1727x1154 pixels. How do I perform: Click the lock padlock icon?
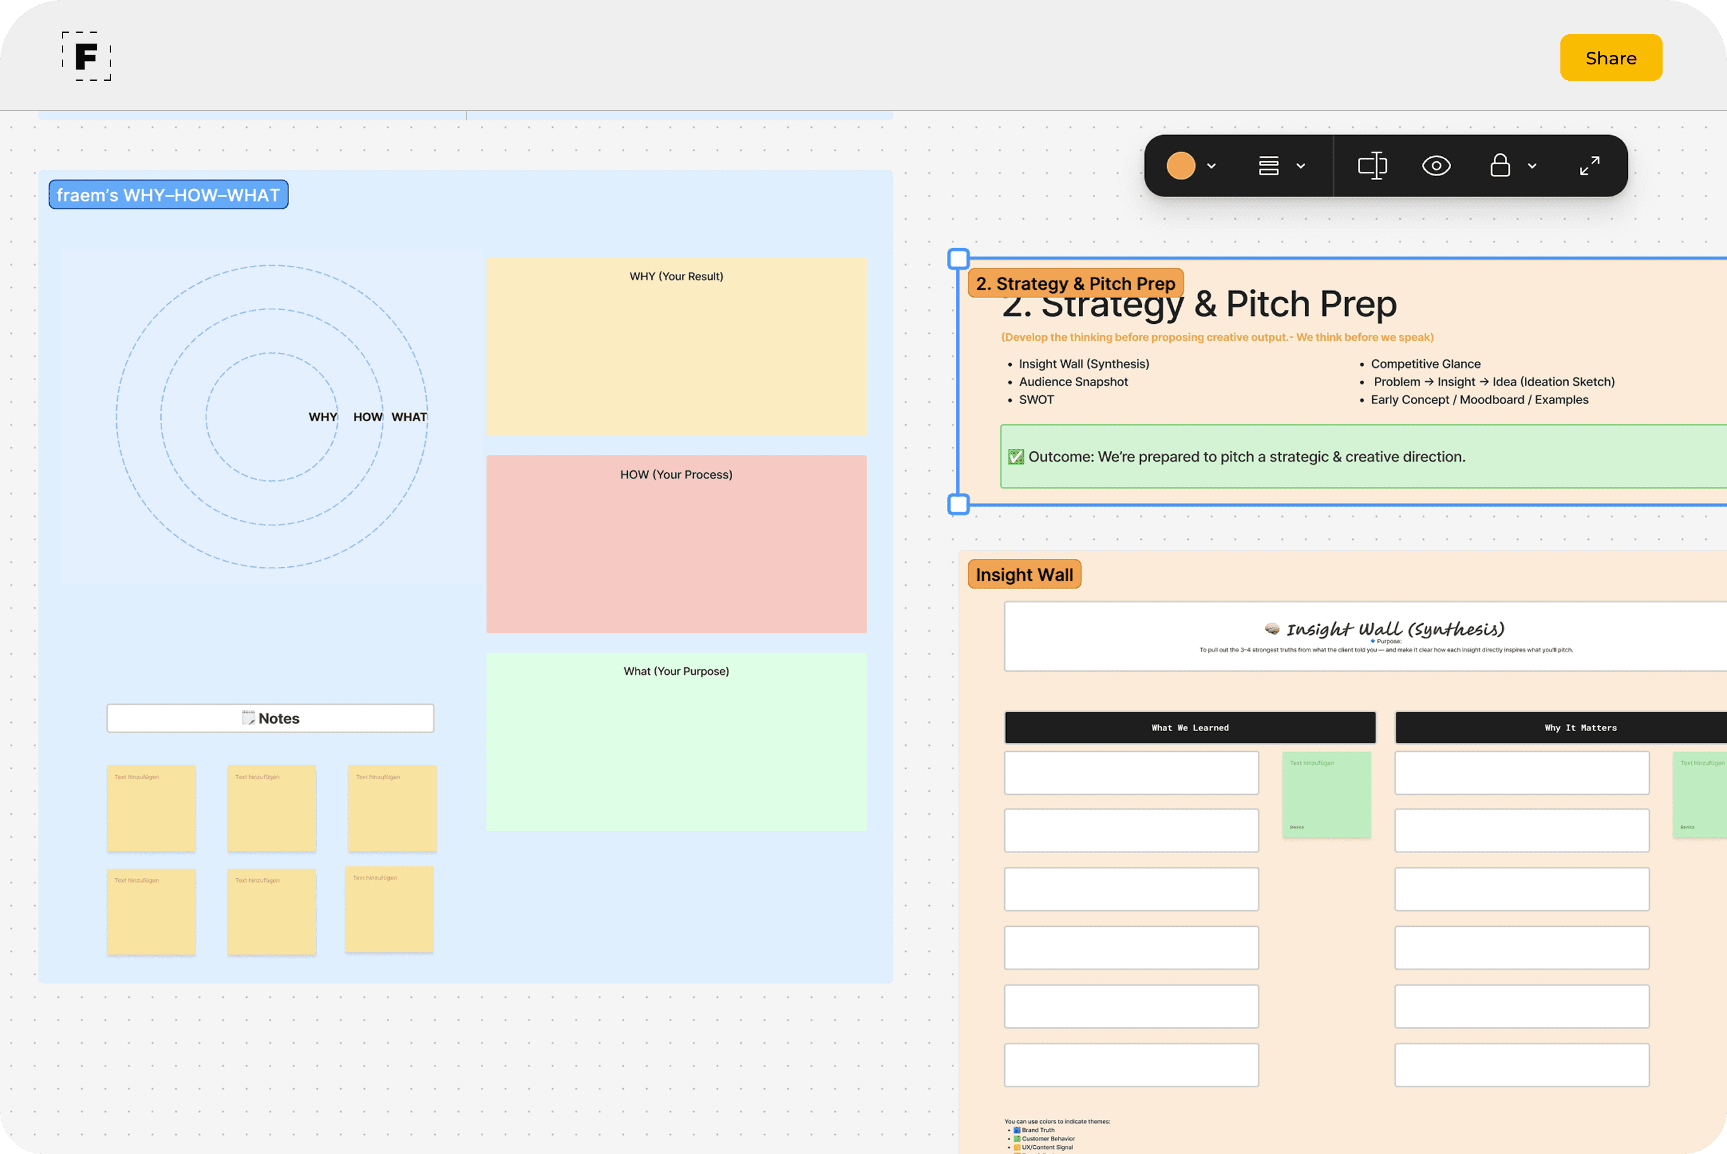coord(1500,165)
